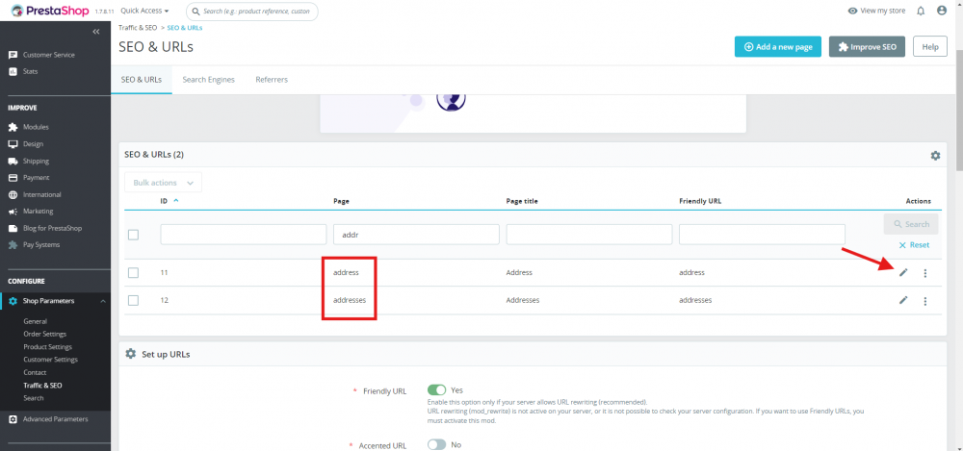Open Order Settings submenu item
The width and height of the screenshot is (963, 451).
click(x=45, y=334)
